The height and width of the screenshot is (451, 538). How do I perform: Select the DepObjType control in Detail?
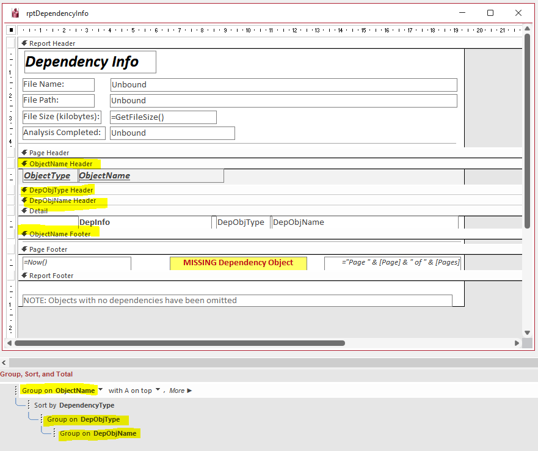(x=243, y=222)
